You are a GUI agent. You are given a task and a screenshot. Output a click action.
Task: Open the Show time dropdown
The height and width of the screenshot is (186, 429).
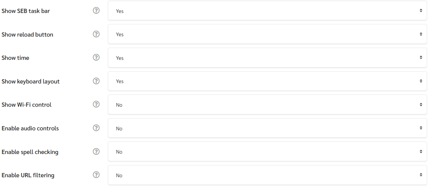click(267, 58)
